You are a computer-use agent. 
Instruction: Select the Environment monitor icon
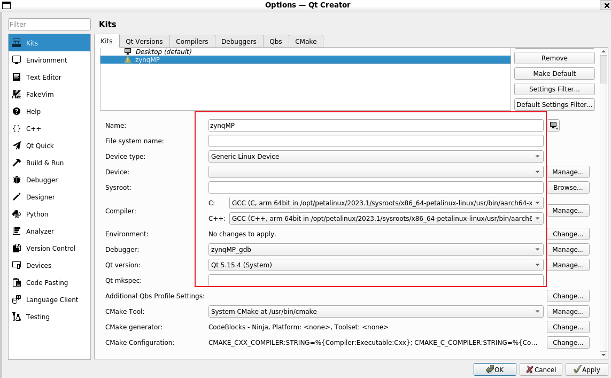(17, 60)
